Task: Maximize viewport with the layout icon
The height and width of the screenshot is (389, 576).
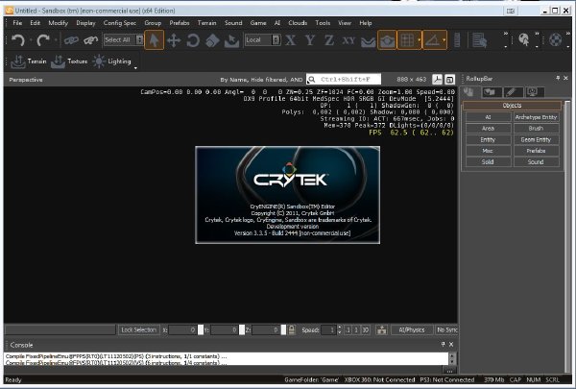Action: [x=449, y=79]
